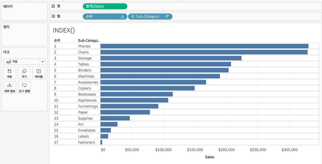Image resolution: width=322 pixels, height=164 pixels.
Task: Select the Bookcases bar
Action: coord(137,94)
